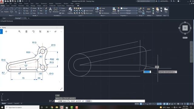
Task: Click the delete trash icon in image viewer
Action: (26, 31)
